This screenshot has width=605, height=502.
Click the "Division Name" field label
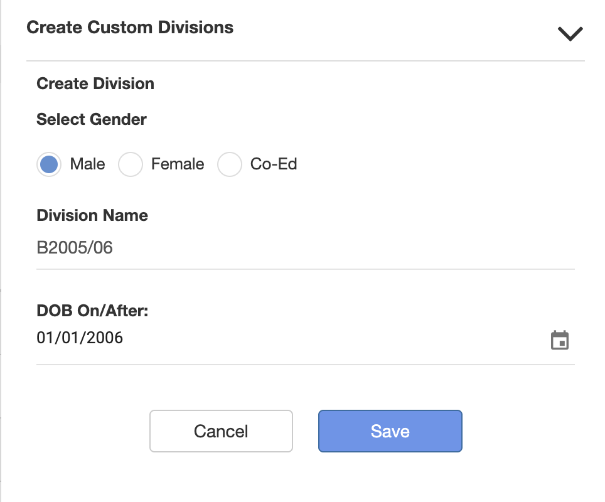92,215
